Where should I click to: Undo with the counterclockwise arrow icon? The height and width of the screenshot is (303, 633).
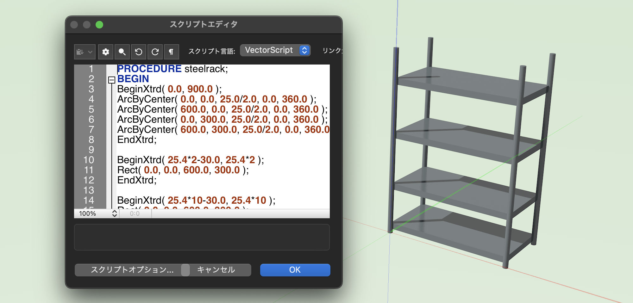tap(139, 52)
